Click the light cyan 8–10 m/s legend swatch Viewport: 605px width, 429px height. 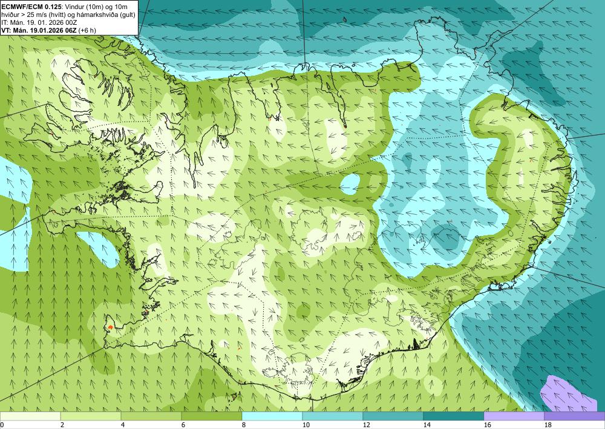point(272,416)
